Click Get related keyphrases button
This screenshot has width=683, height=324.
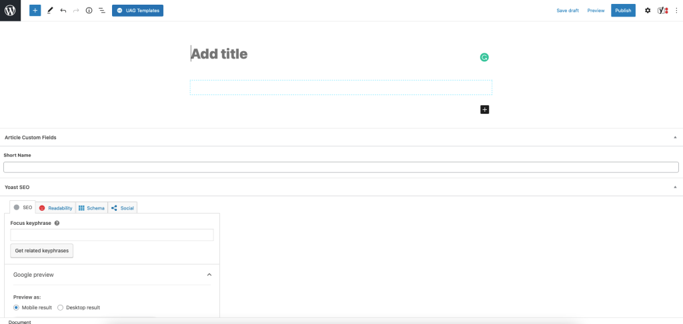point(41,251)
